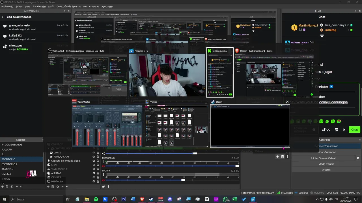The height and width of the screenshot is (203, 362).
Task: Open Discord from the taskbar
Action: pos(170,199)
